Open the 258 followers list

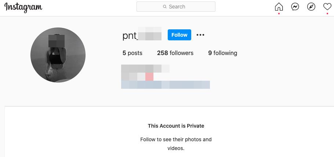tap(175, 53)
